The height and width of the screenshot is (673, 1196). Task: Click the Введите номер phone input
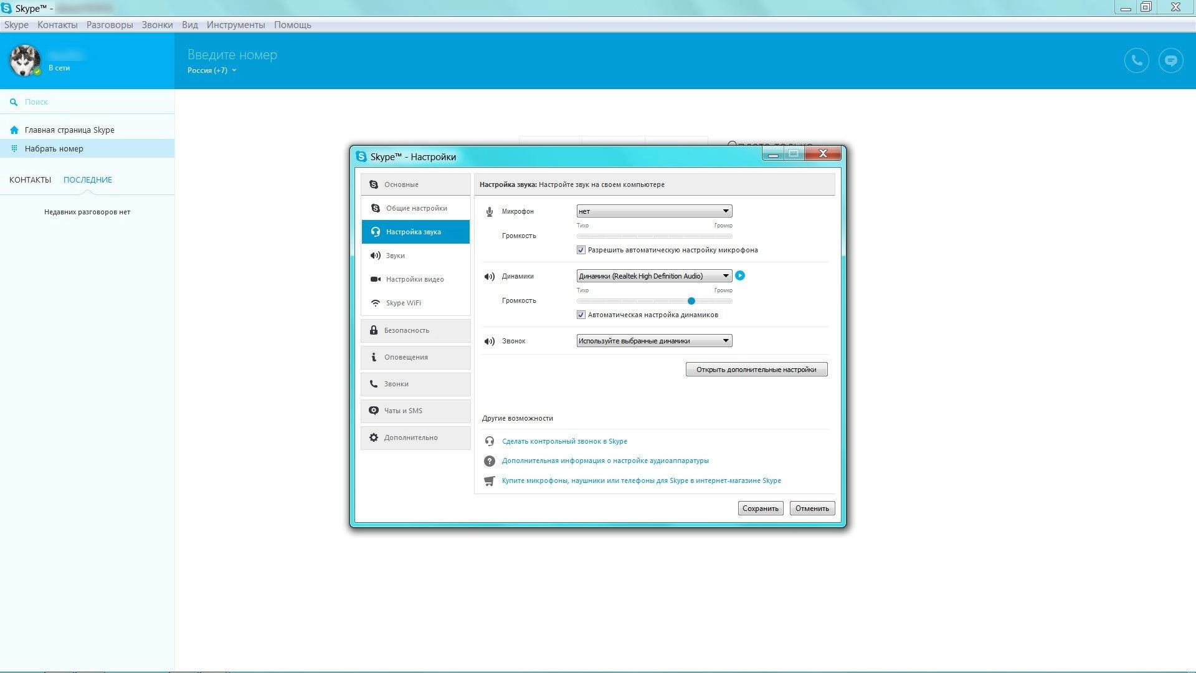pyautogui.click(x=232, y=55)
